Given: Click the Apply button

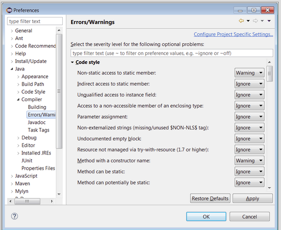Looking at the screenshot, I should (252, 198).
